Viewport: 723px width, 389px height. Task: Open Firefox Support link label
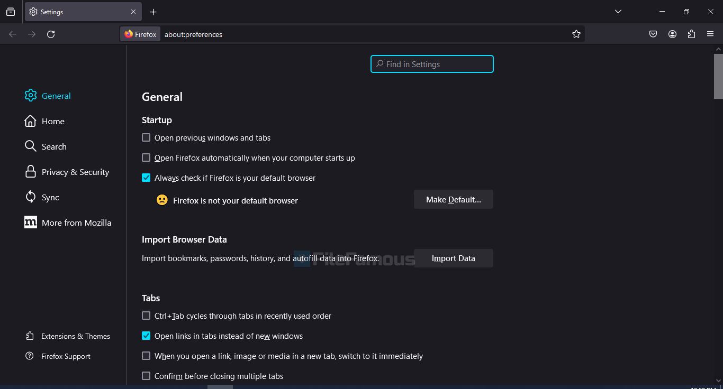[66, 356]
